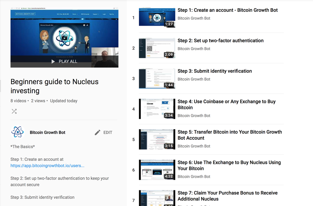Click EDIT to edit the playlist
The height and width of the screenshot is (206, 313).
(x=103, y=132)
